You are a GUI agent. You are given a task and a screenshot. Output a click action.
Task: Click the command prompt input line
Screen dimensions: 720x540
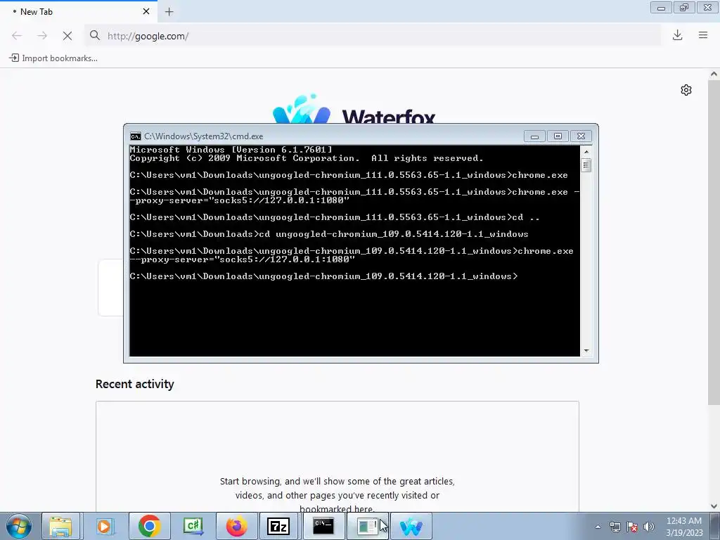point(323,276)
